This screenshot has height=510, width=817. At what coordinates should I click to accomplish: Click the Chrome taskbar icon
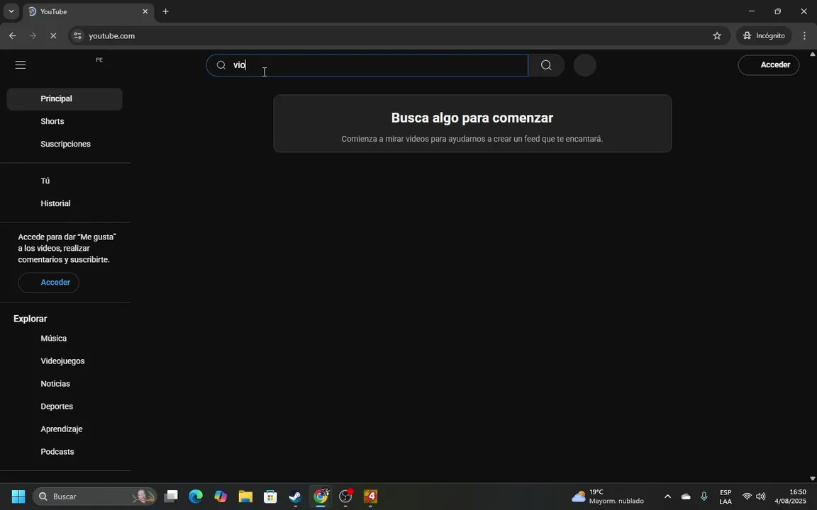(x=321, y=497)
